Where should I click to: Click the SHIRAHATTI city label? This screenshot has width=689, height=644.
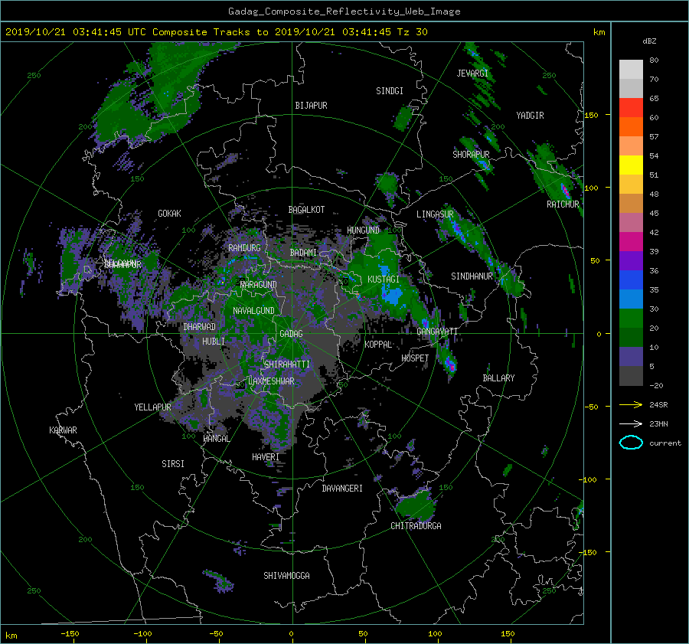tap(286, 364)
